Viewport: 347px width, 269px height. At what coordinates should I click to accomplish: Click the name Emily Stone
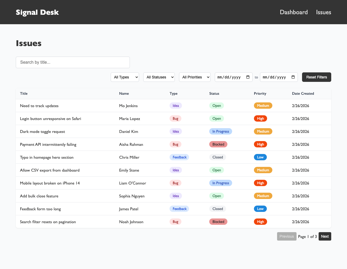click(x=129, y=170)
